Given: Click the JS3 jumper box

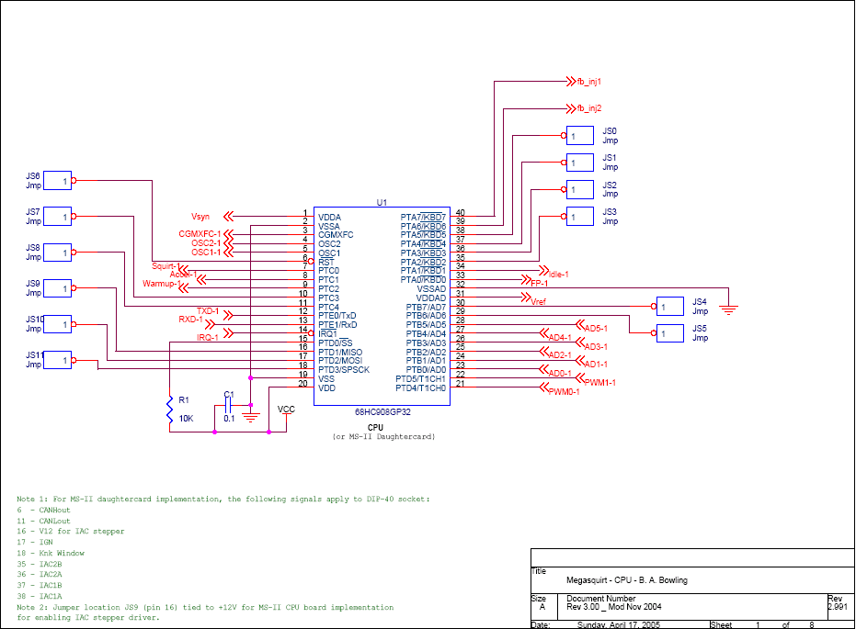Looking at the screenshot, I should (579, 217).
